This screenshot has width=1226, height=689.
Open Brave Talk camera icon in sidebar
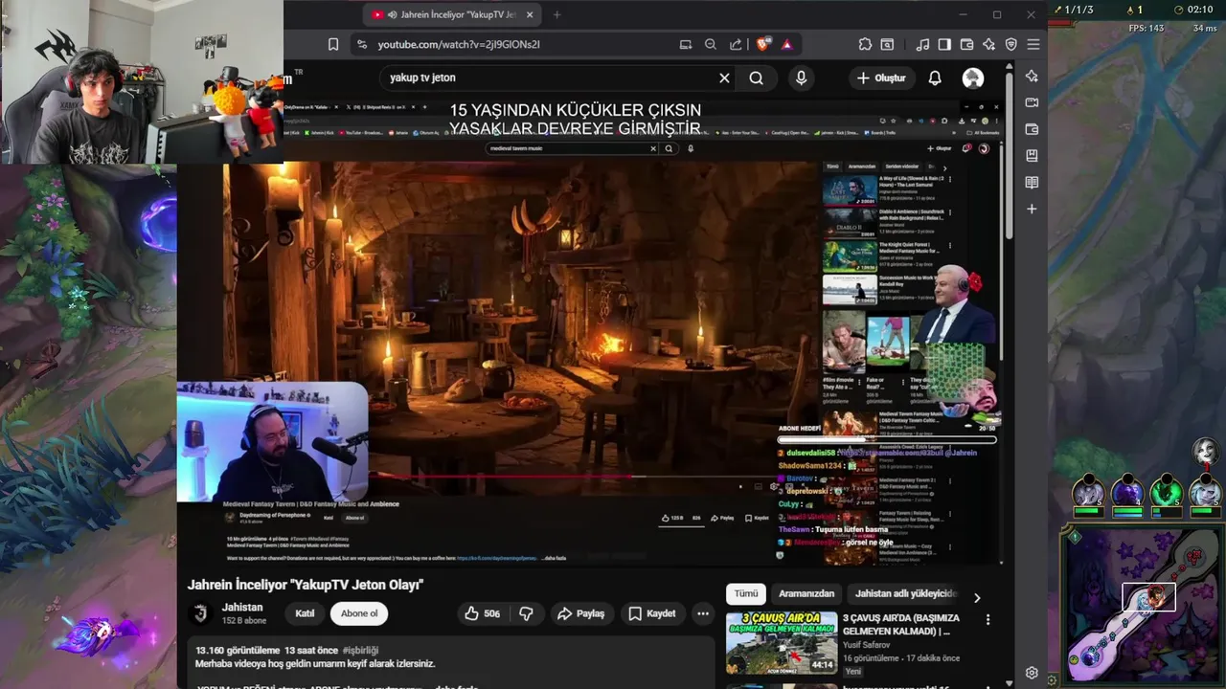click(x=1032, y=102)
